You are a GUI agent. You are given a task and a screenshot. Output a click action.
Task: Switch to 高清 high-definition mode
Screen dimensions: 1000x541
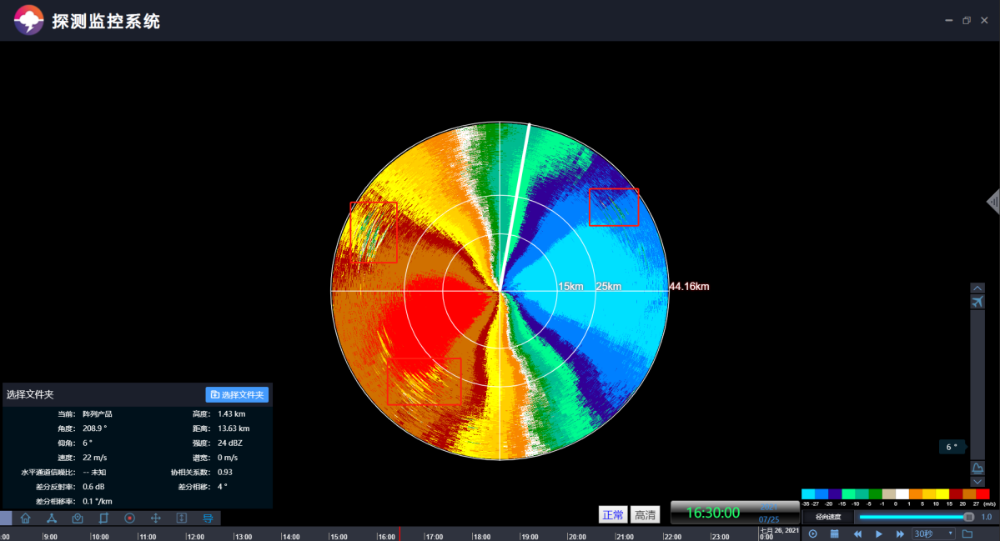(644, 515)
